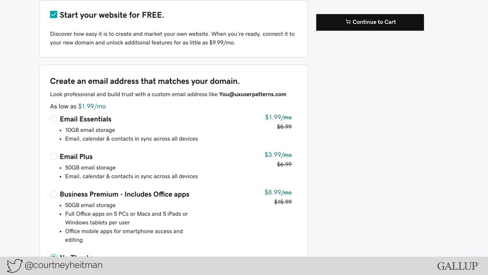The width and height of the screenshot is (488, 275).
Task: Click the Email Essentials plan title
Action: [x=86, y=119]
